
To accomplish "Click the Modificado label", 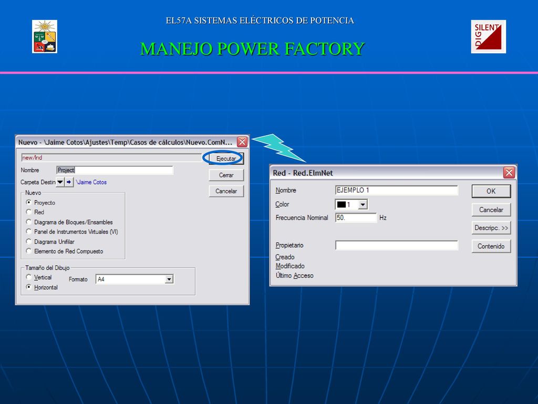I will click(290, 266).
